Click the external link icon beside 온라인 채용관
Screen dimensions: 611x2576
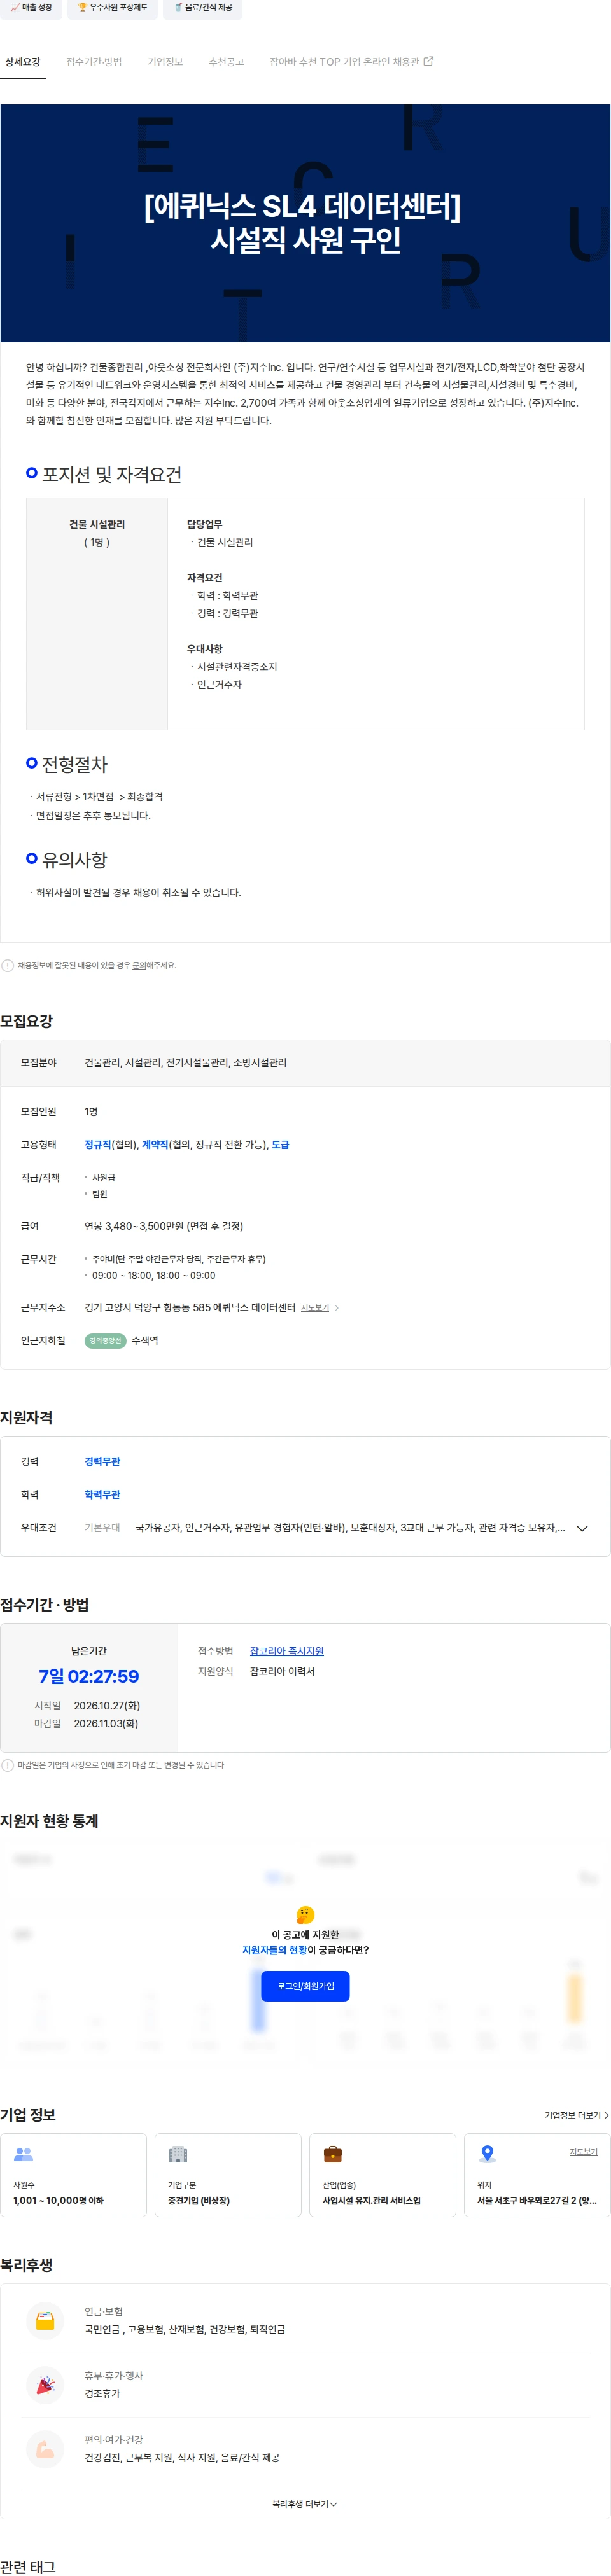(x=428, y=61)
